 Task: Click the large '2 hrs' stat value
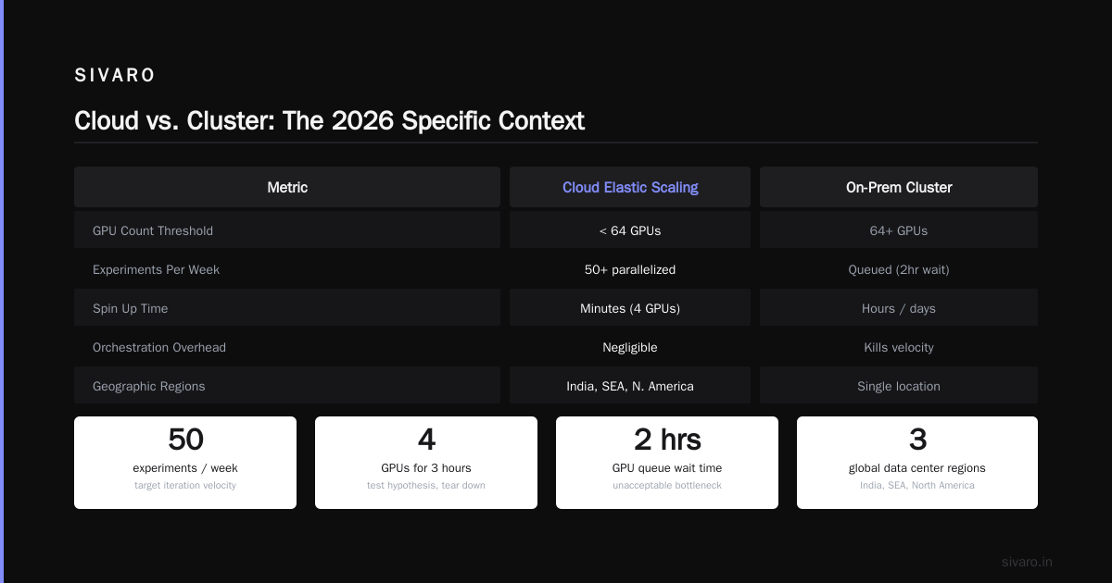(667, 440)
